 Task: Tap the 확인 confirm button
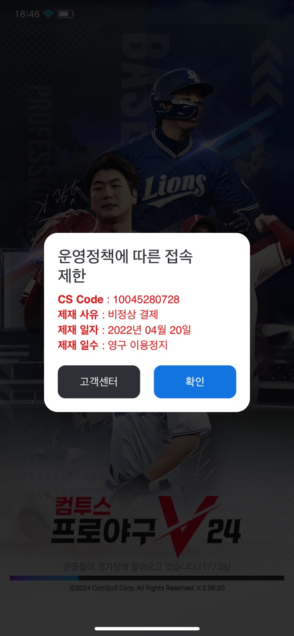[x=195, y=382]
